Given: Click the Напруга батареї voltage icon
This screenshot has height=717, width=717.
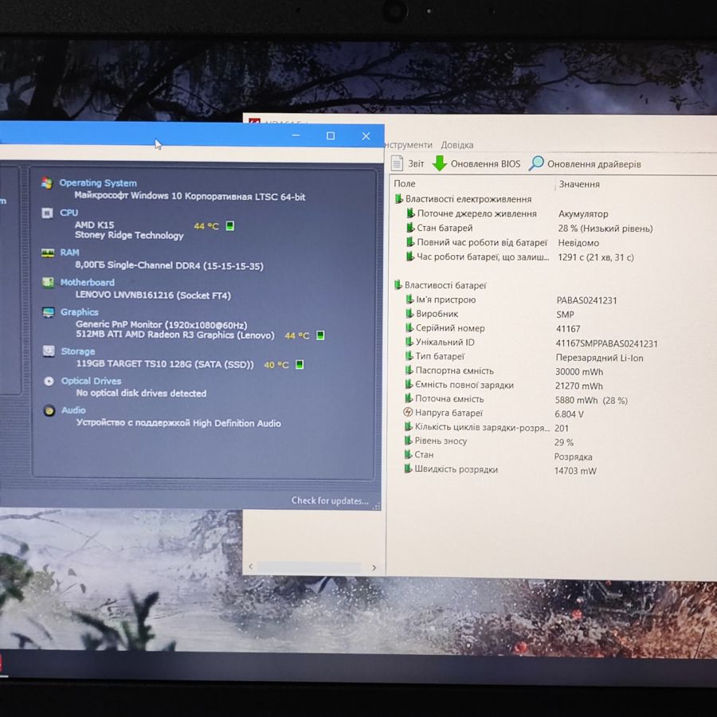Looking at the screenshot, I should tap(408, 413).
